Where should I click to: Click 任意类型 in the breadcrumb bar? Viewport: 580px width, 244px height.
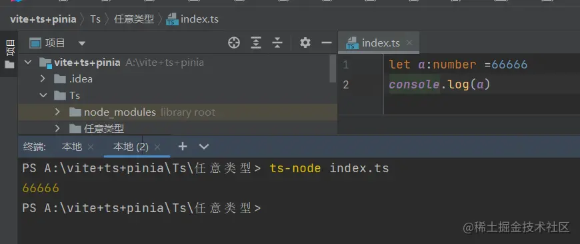coord(134,19)
